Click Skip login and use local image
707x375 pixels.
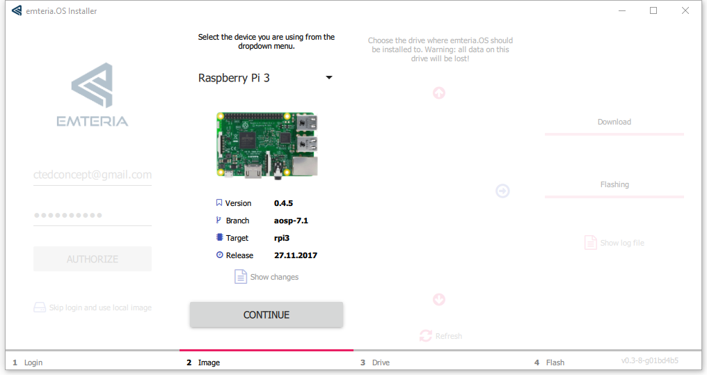coord(100,308)
